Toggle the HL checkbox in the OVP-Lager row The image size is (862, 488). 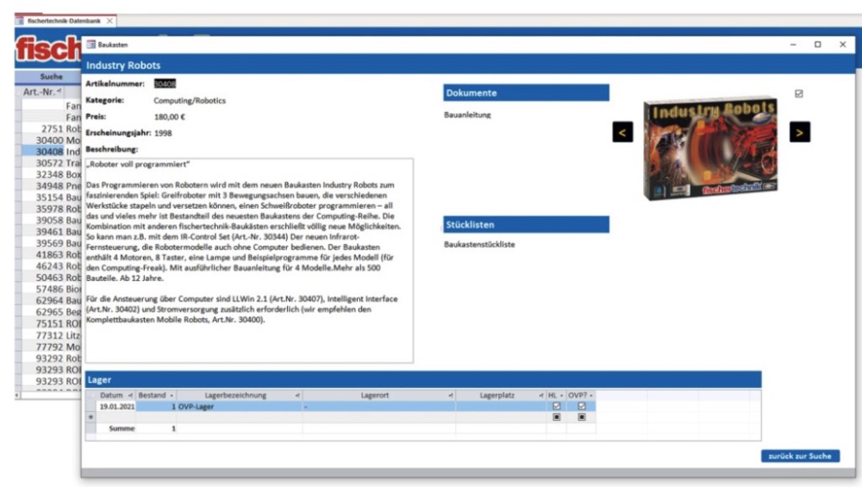(x=556, y=406)
